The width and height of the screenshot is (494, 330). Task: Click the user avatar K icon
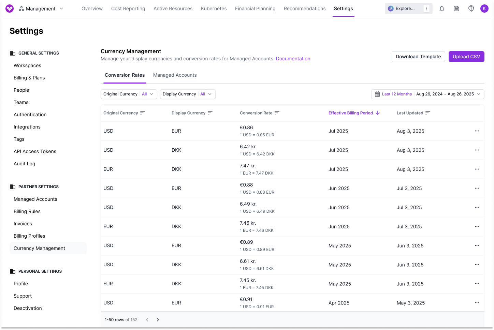pos(484,9)
